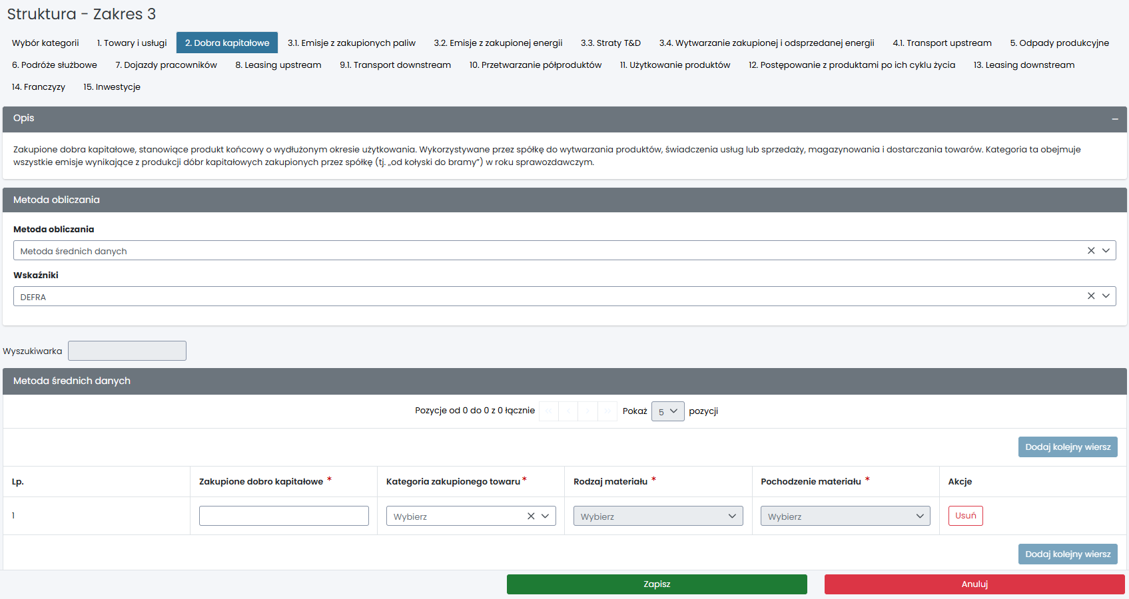
Task: Open the 6. Podróże służbowe tab
Action: [x=55, y=65]
